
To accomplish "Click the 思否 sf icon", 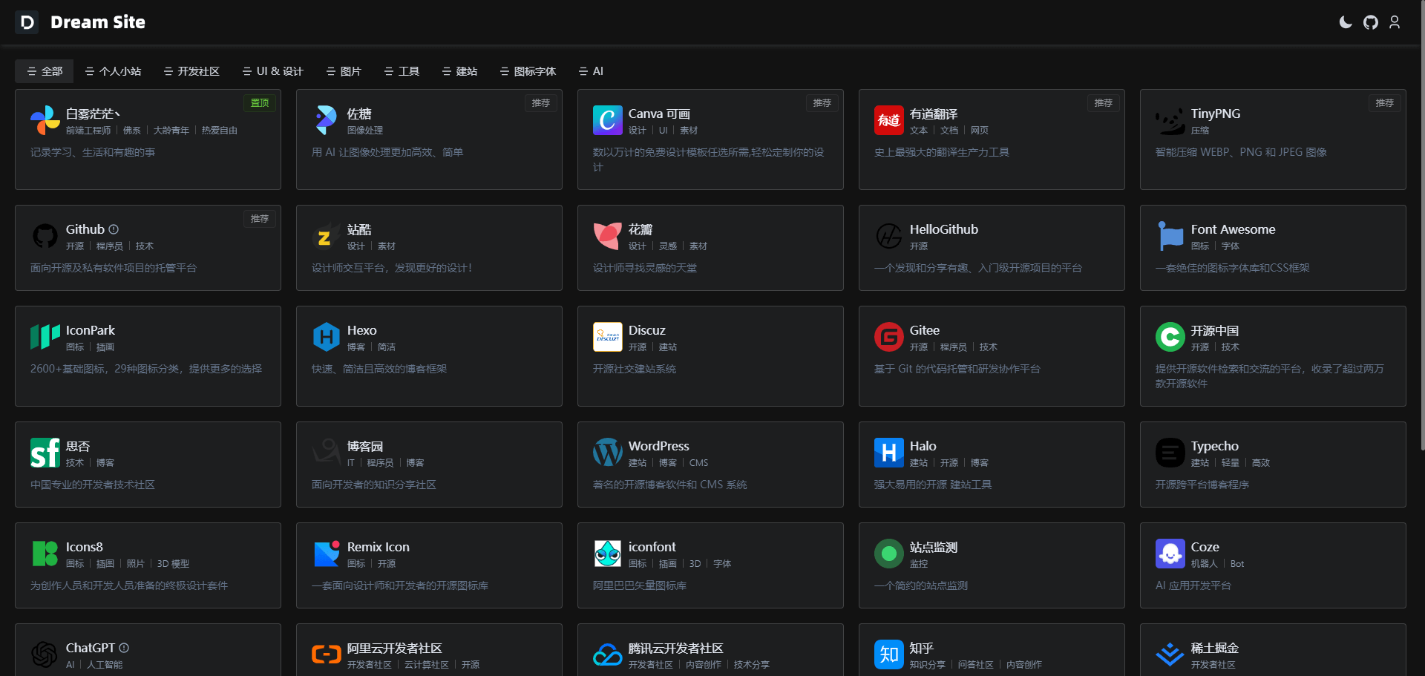I will (45, 453).
